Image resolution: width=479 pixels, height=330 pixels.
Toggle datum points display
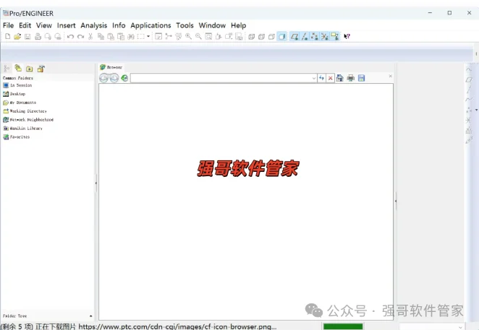[x=315, y=37]
